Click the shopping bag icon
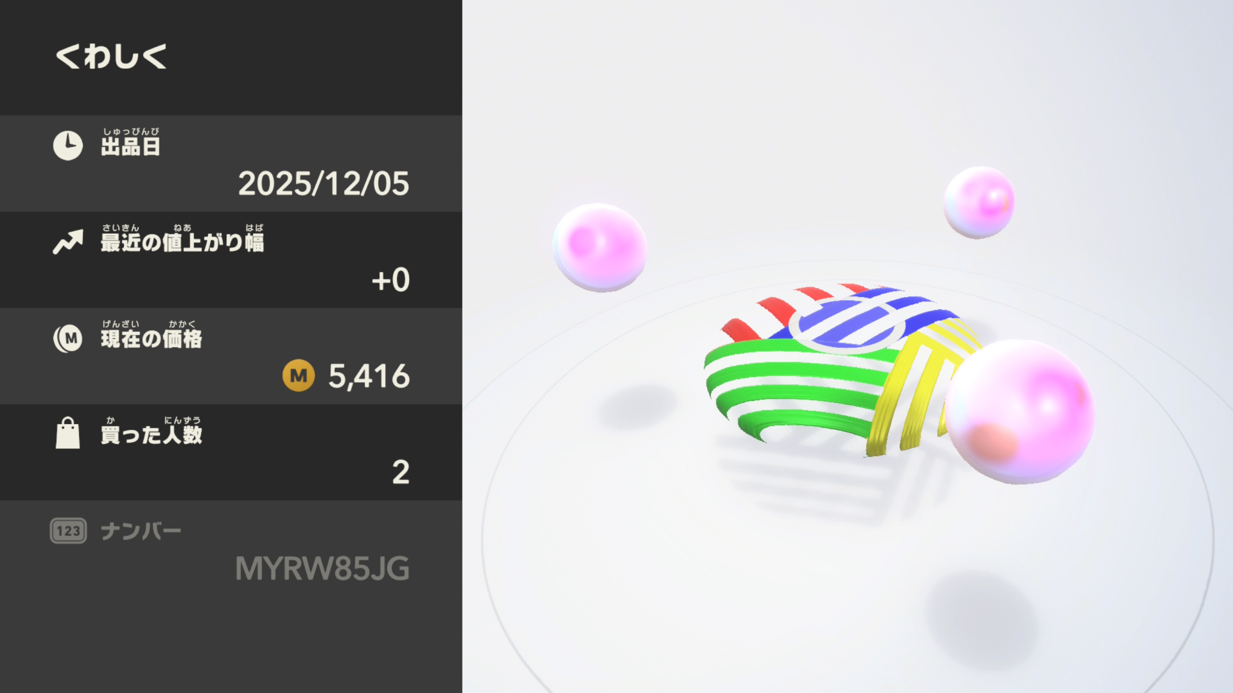Screen dimensions: 1233x693 click(x=68, y=433)
